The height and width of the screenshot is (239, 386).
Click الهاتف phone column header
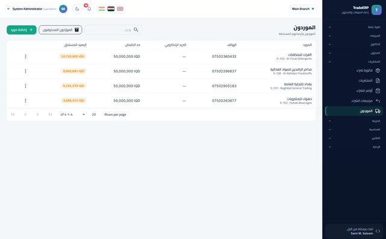[232, 45]
